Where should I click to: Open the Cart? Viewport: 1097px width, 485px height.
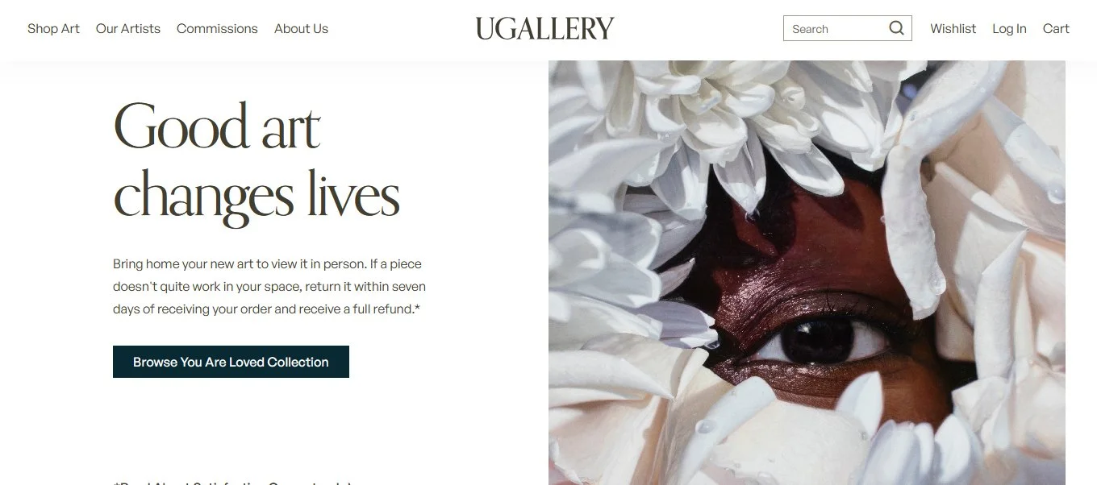(x=1056, y=28)
